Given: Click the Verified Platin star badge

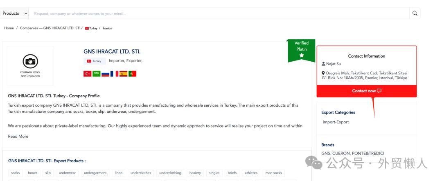Looking at the screenshot, I should (x=301, y=50).
